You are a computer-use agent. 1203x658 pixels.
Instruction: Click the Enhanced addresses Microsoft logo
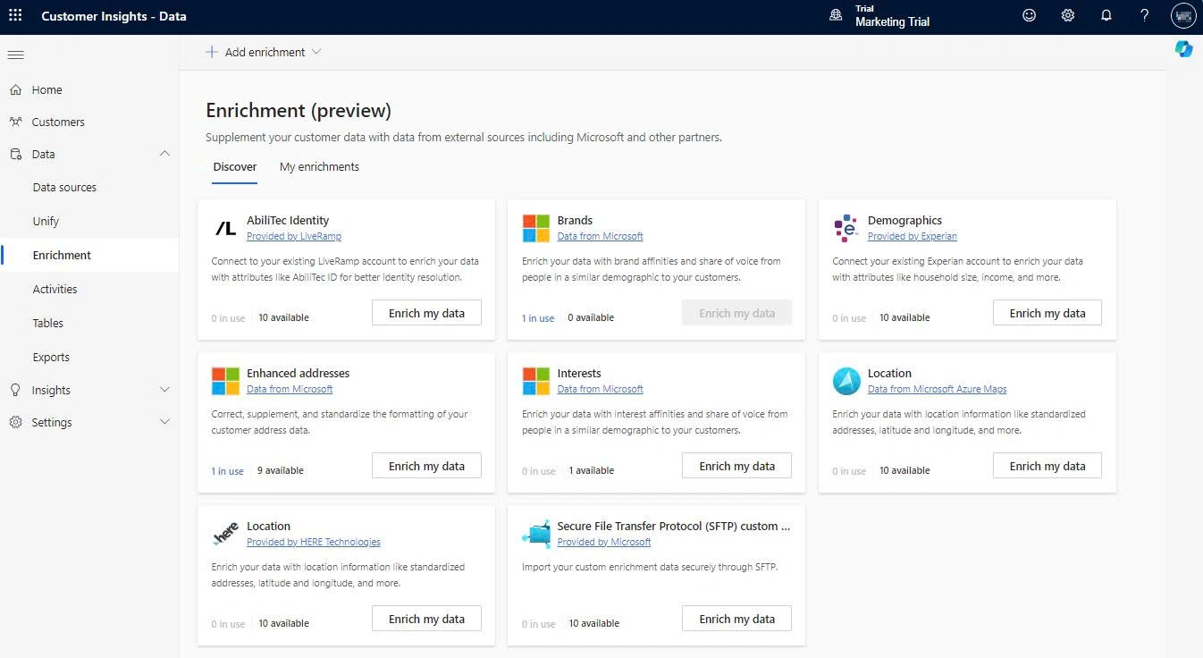[225, 381]
